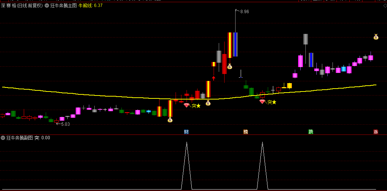Click the second red diamond breakout icon

[x=262, y=101]
